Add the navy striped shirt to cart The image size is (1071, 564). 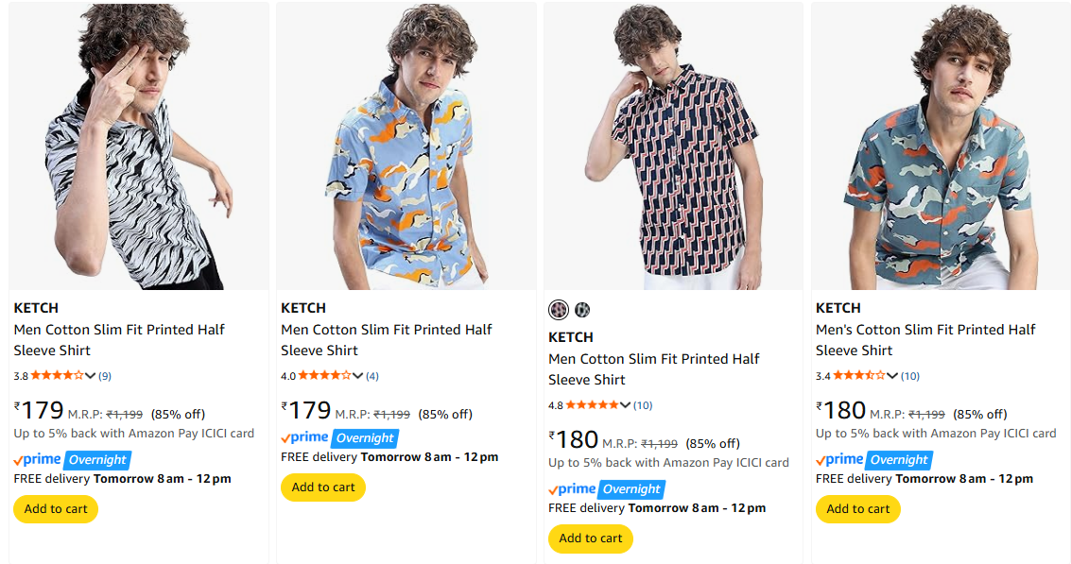coord(591,538)
